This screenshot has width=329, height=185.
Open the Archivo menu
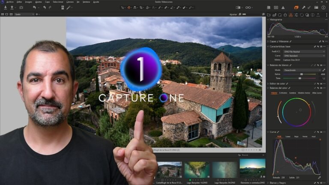tap(10, 2)
